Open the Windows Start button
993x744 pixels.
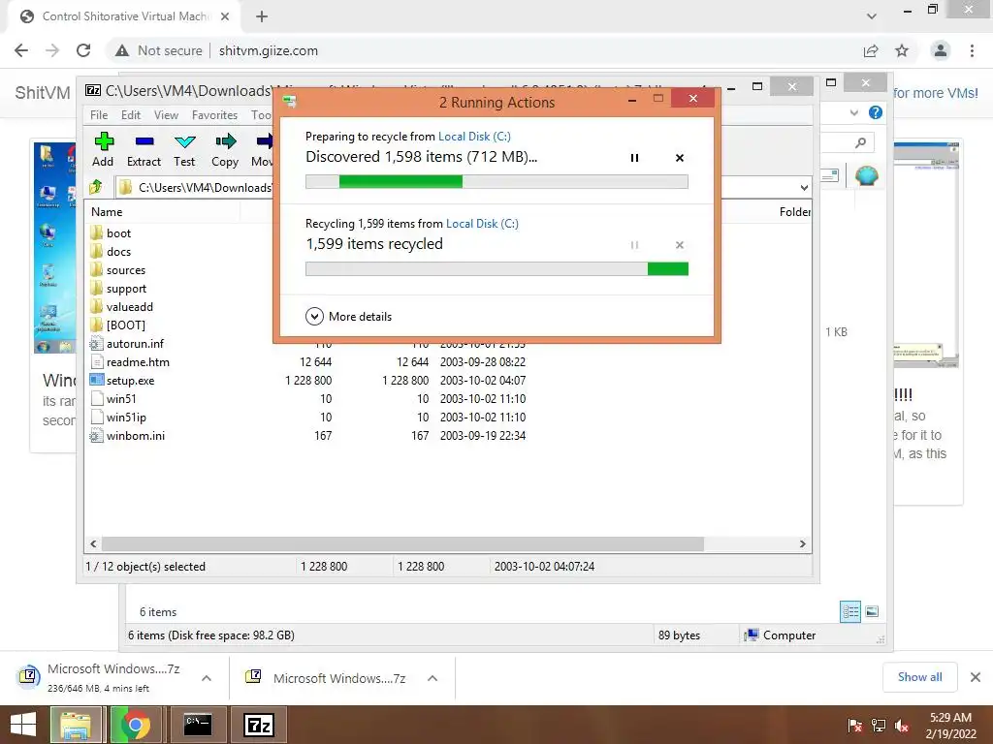pyautogui.click(x=23, y=725)
